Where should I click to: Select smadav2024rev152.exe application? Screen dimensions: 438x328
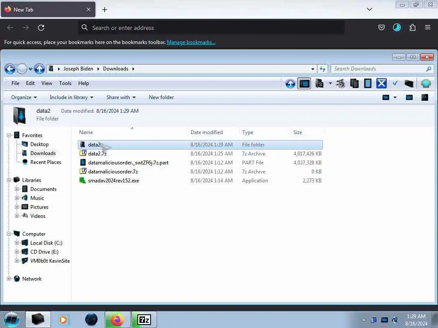point(200,181)
